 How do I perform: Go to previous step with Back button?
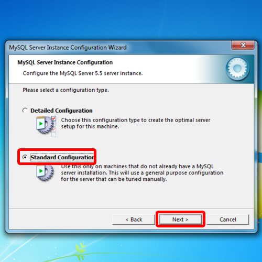click(x=134, y=220)
